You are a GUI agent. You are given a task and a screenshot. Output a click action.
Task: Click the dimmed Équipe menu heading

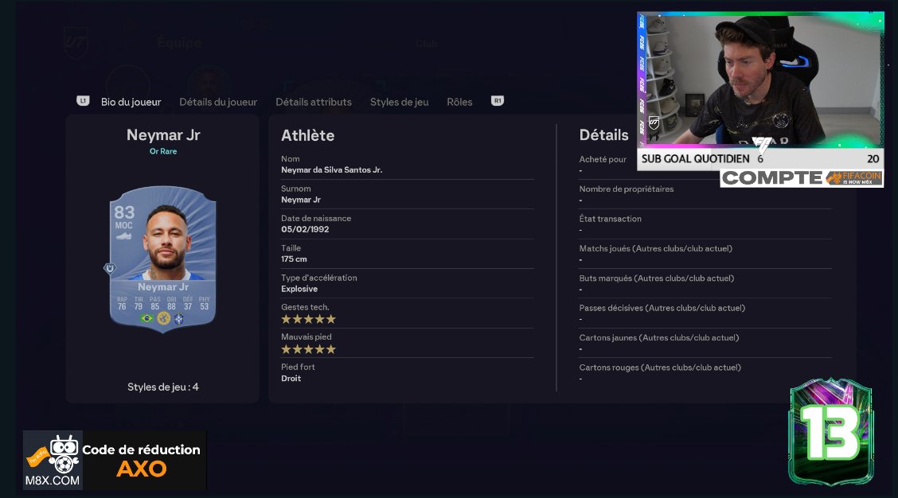point(179,42)
